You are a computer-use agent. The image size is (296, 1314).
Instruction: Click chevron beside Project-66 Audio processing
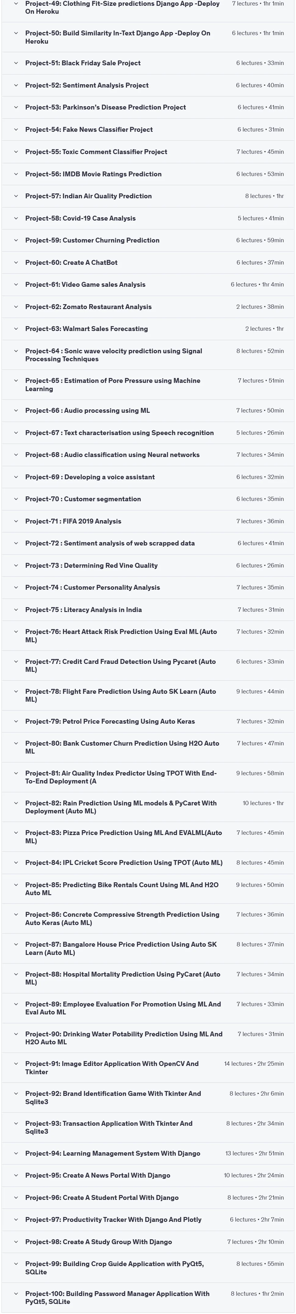16,411
